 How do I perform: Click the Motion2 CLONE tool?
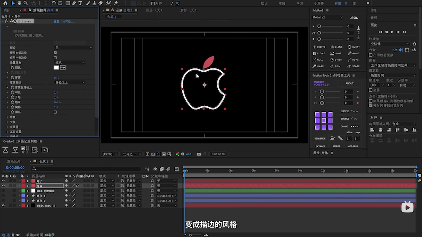(x=319, y=53)
